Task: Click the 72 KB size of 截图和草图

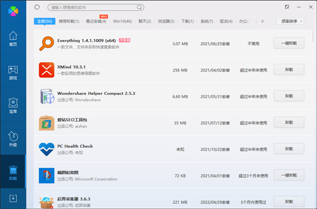Action: [180, 176]
